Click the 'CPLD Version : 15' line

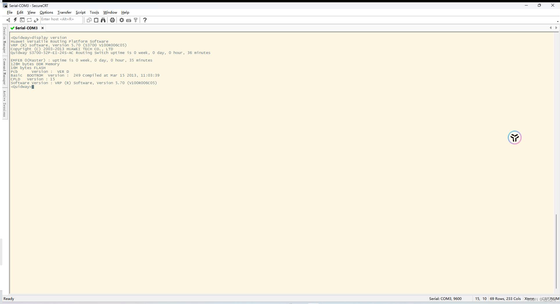[33, 79]
